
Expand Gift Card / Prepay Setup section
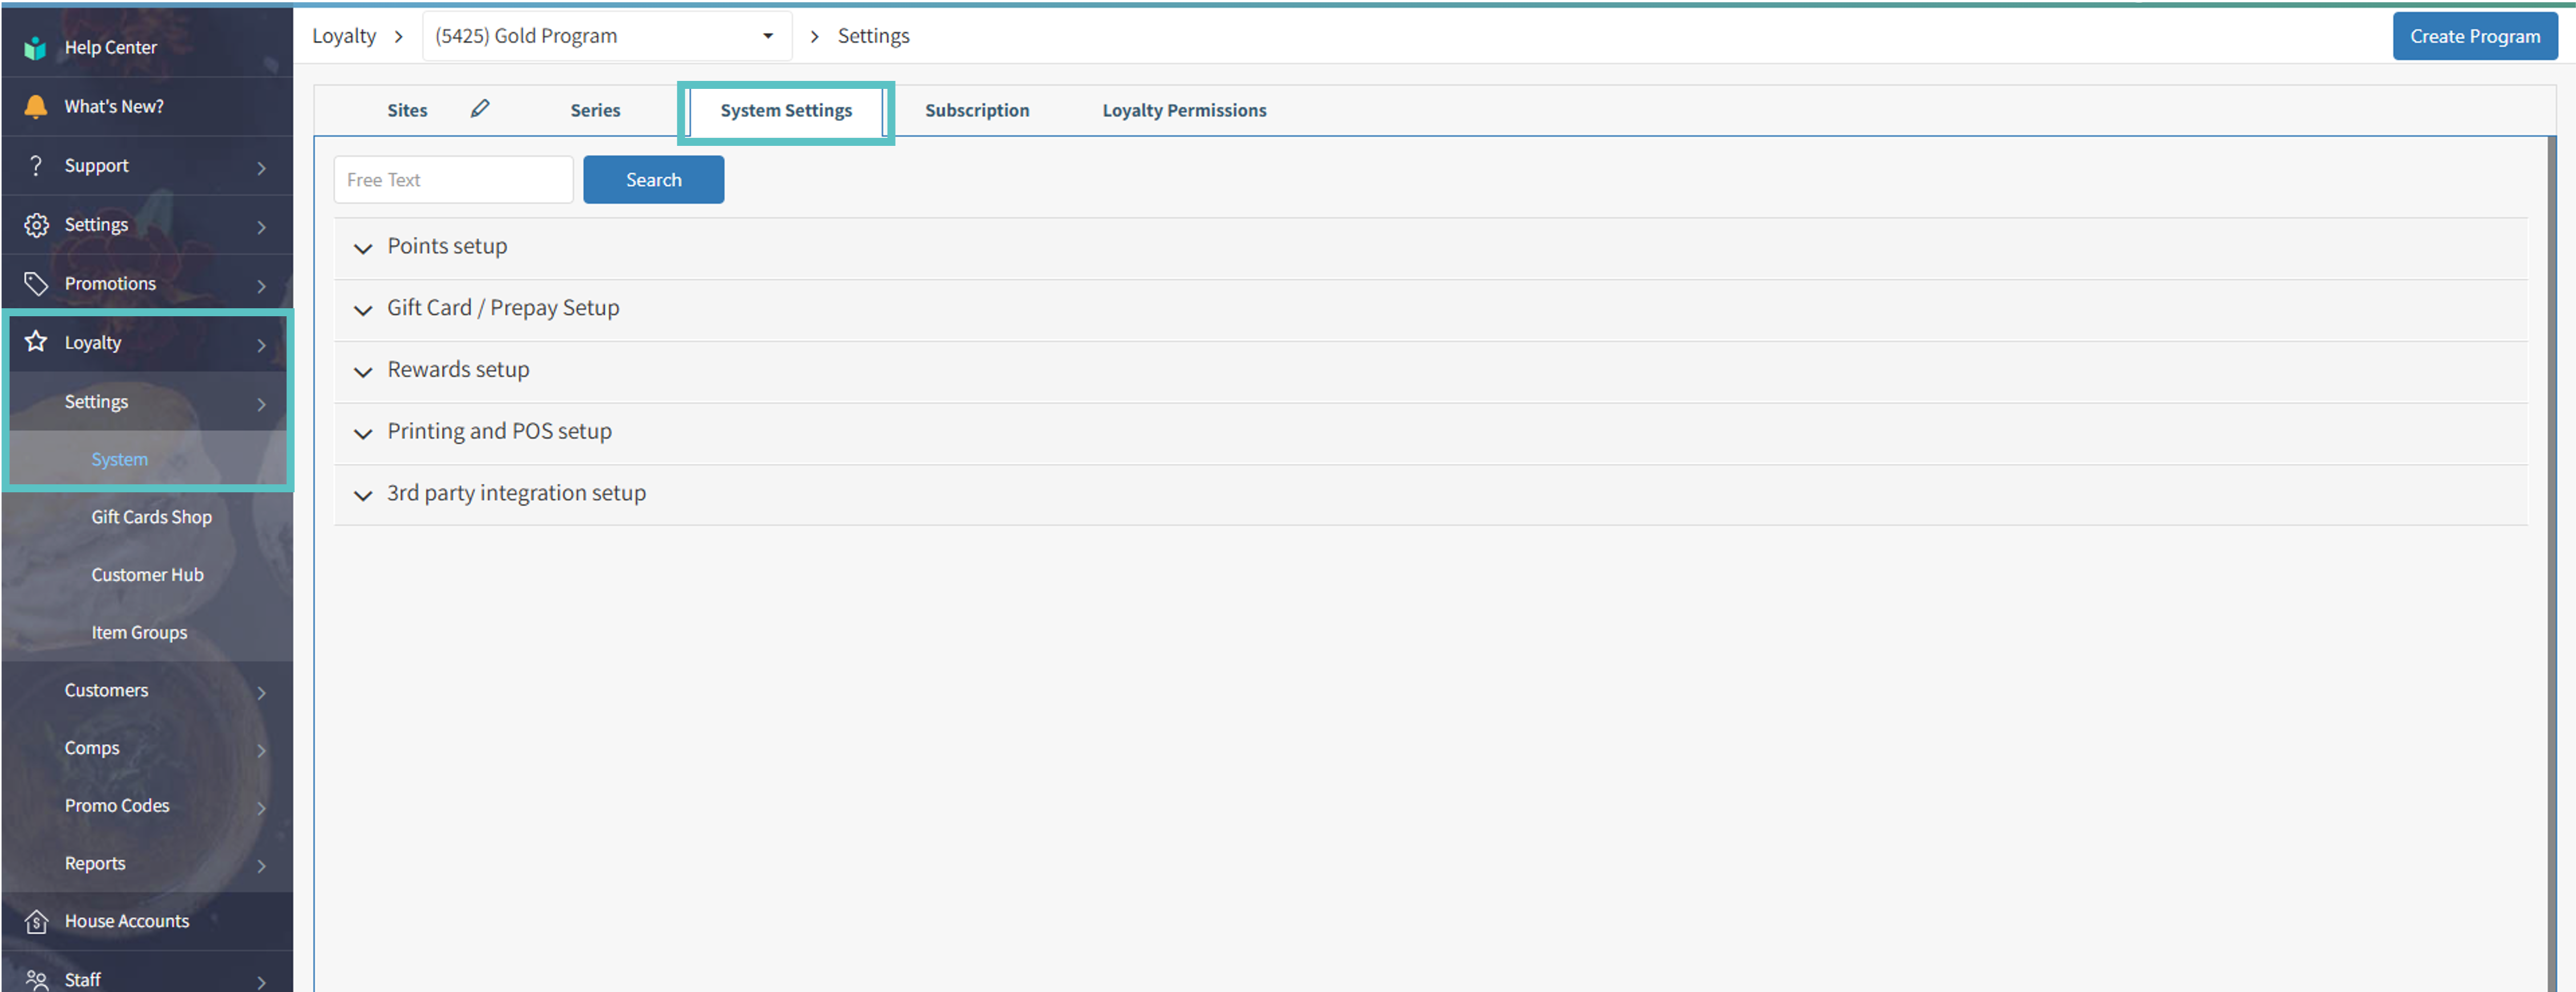tap(503, 308)
